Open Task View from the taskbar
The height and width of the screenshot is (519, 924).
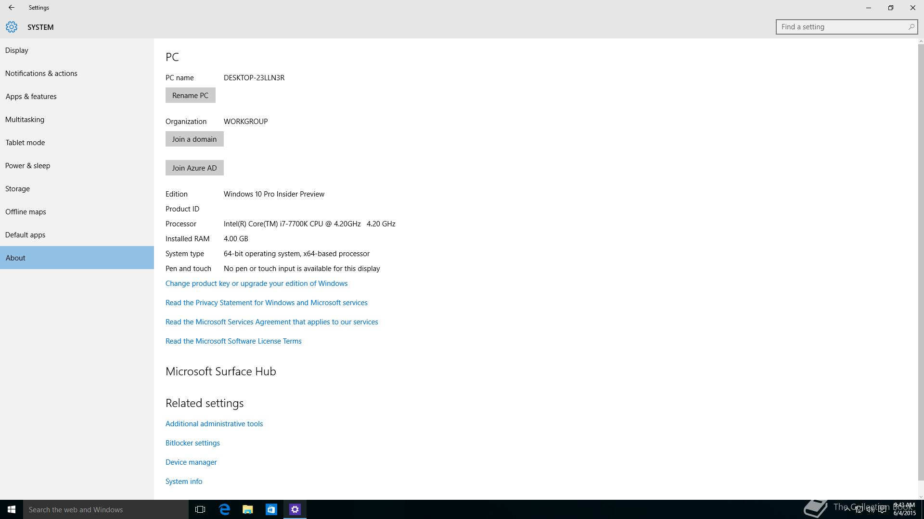[200, 509]
